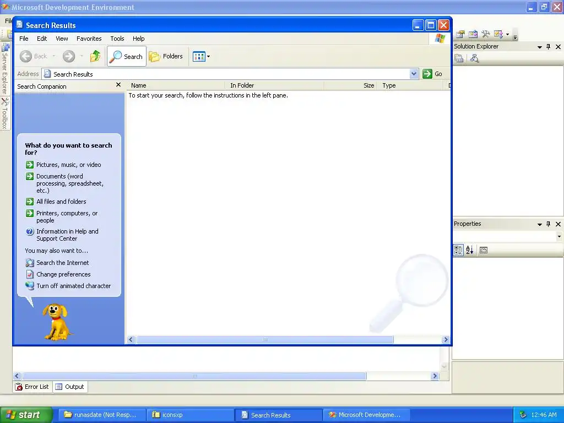Click the Property Pages icon
The width and height of the screenshot is (564, 423).
pos(484,250)
